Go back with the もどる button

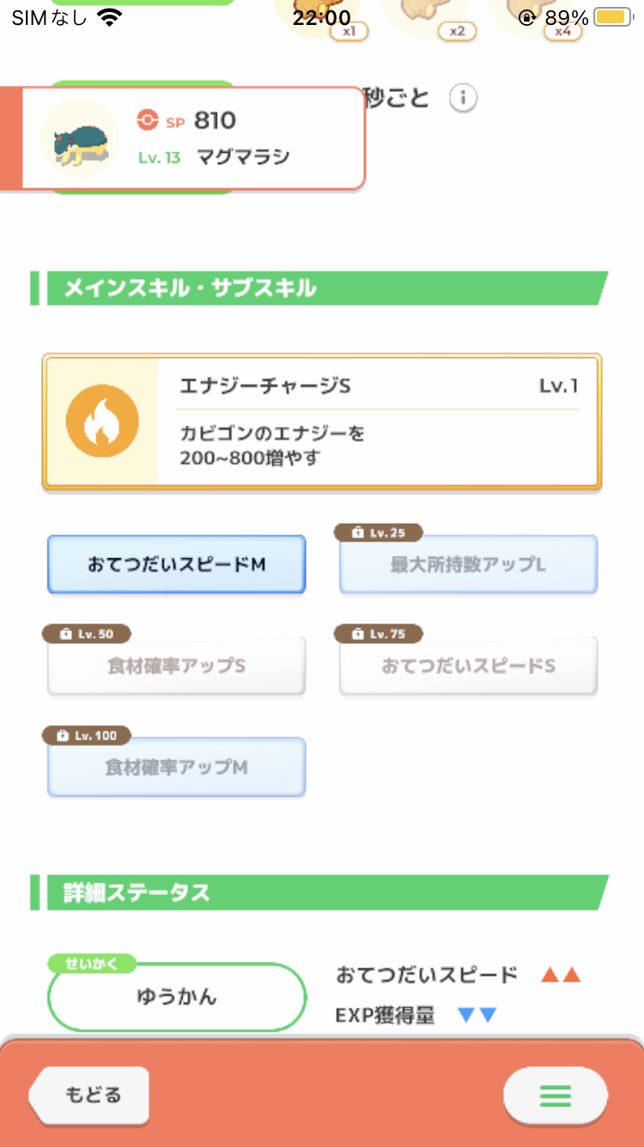pyautogui.click(x=89, y=1095)
